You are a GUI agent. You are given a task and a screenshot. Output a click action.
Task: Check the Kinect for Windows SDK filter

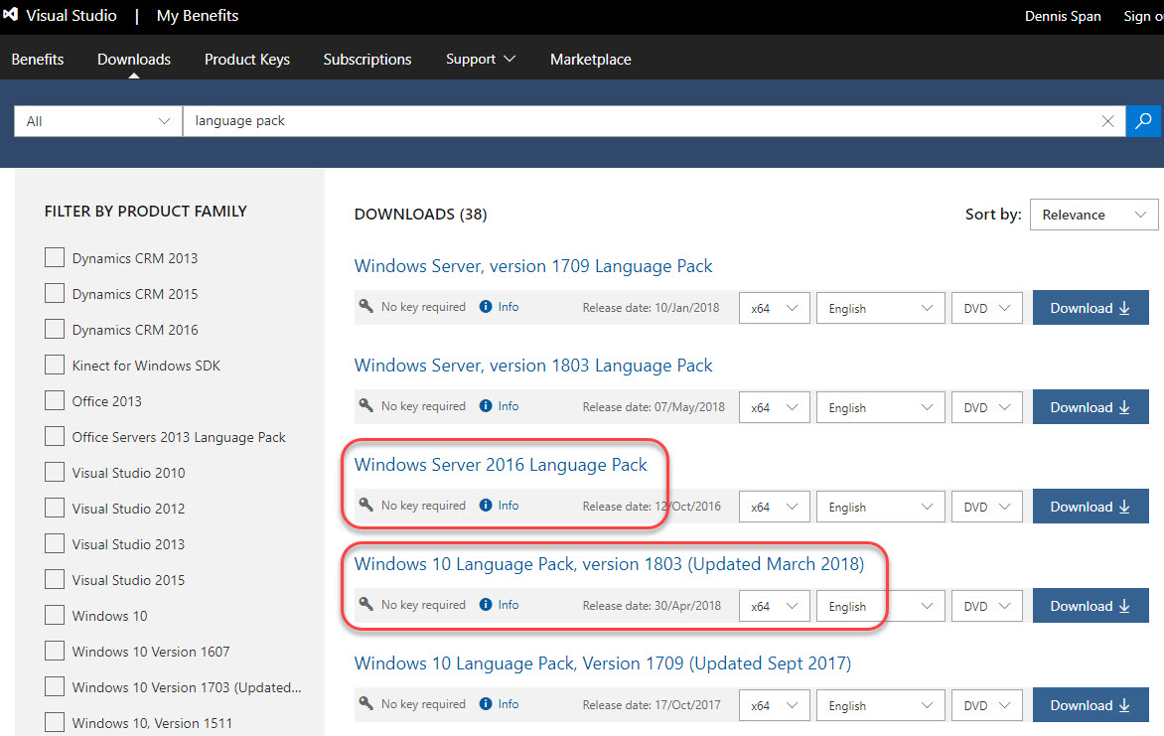pos(55,365)
